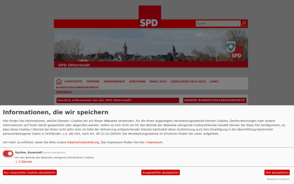
Task: Open the Gemeinderat menu item
Action: point(114,81)
